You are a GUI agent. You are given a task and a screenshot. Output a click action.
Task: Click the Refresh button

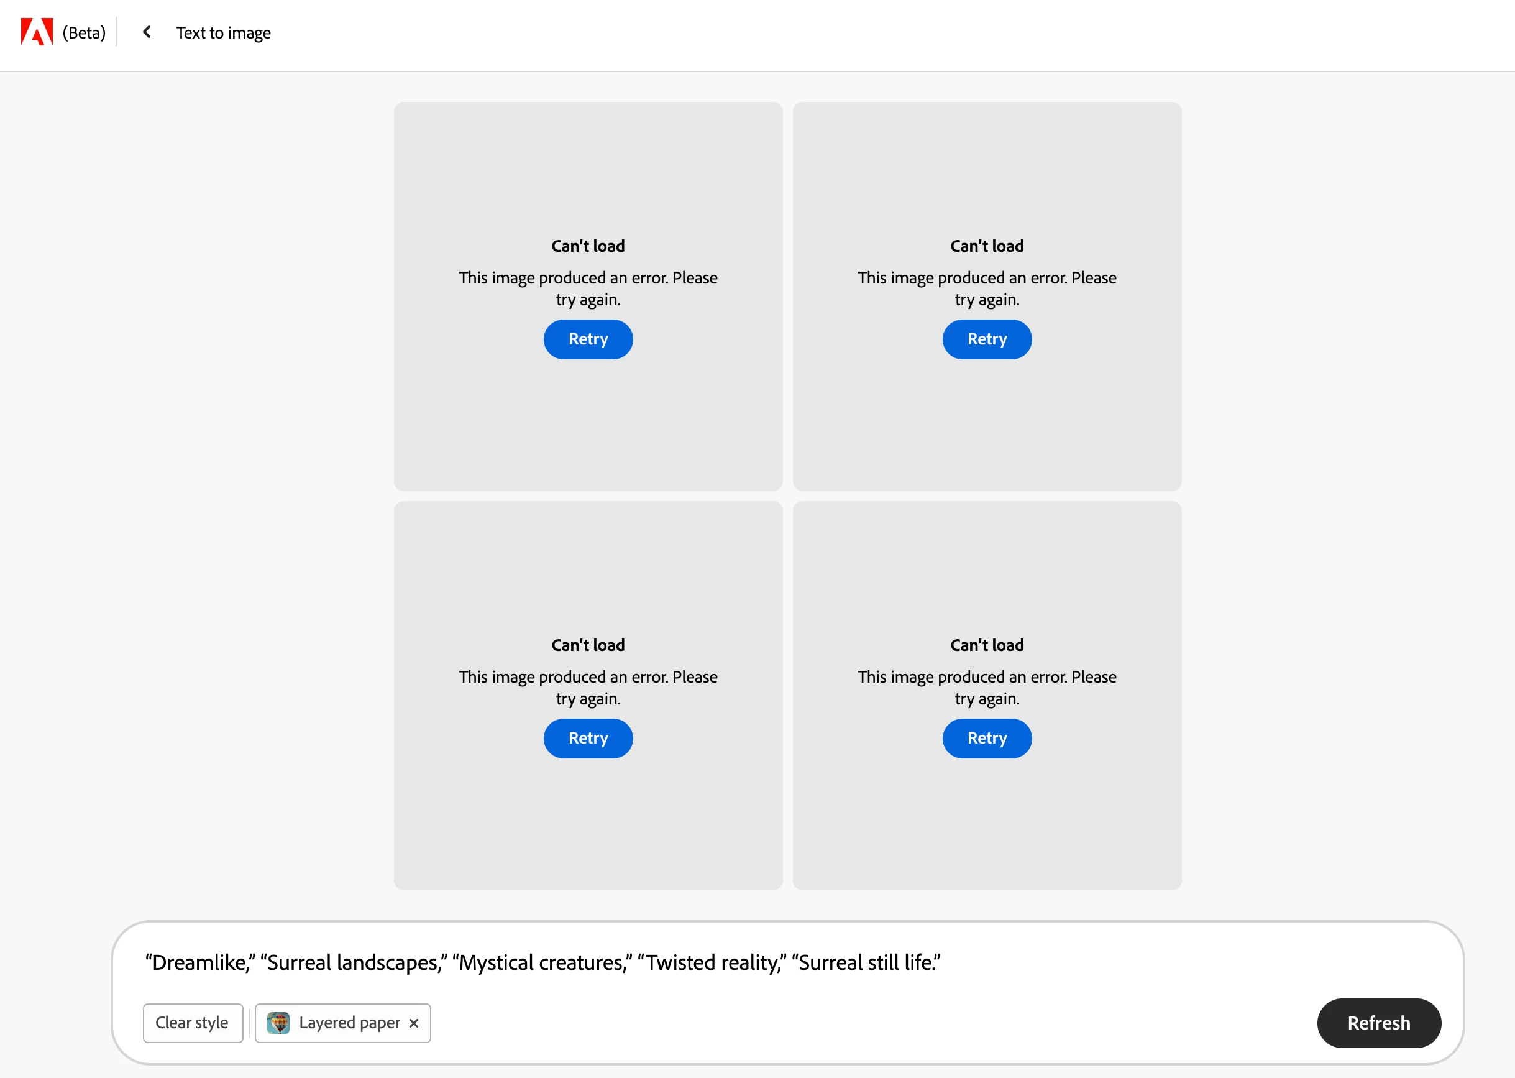[1378, 1023]
